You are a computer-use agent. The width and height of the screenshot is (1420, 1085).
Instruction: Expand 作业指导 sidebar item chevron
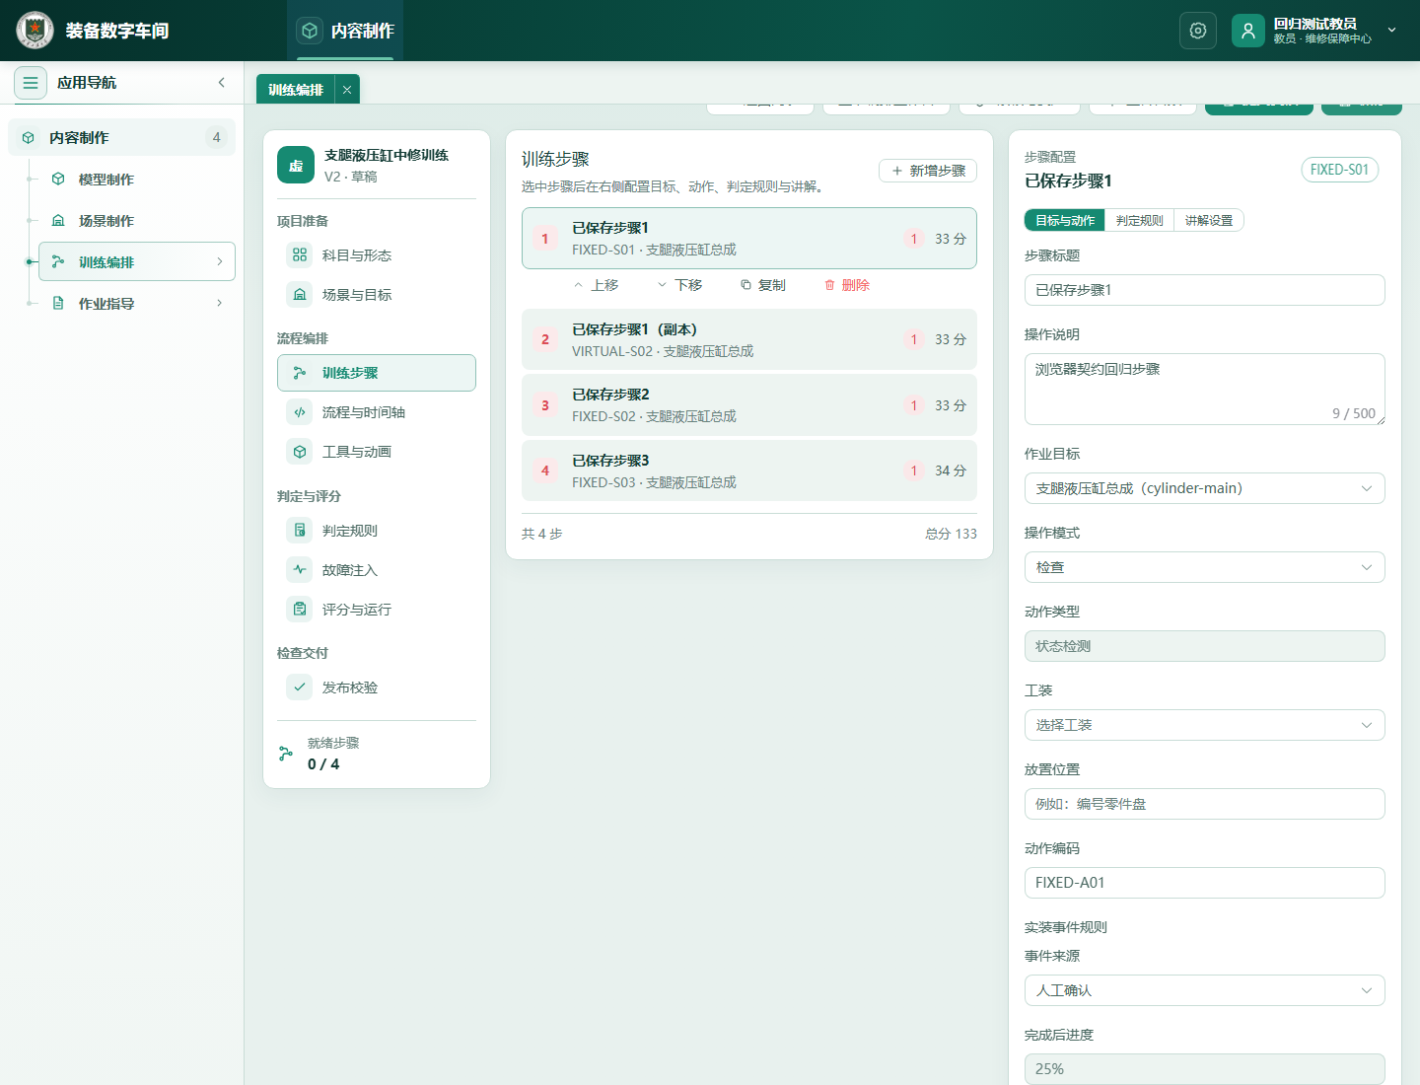tap(219, 303)
